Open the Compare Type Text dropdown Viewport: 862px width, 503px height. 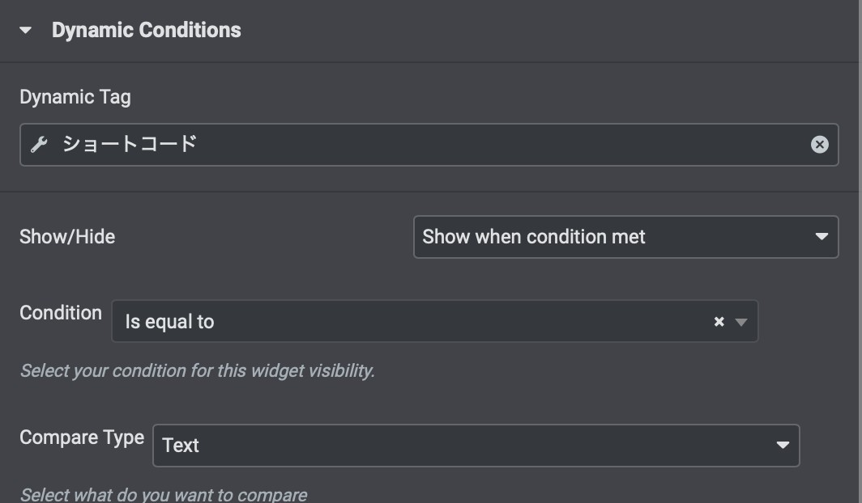coord(476,446)
